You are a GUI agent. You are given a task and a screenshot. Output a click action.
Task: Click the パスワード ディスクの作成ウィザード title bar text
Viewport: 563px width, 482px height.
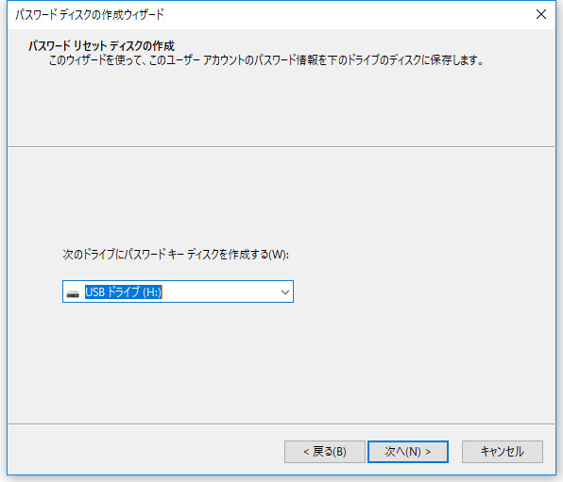(90, 15)
